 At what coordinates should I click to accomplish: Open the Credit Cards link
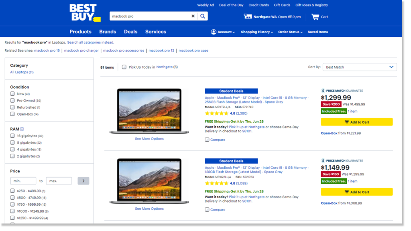[x=259, y=5]
